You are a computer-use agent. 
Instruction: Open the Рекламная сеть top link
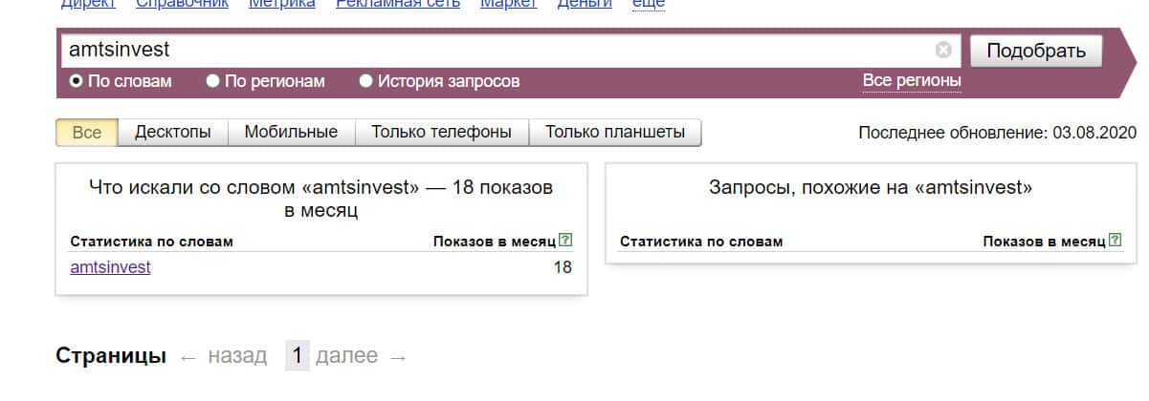click(397, 4)
